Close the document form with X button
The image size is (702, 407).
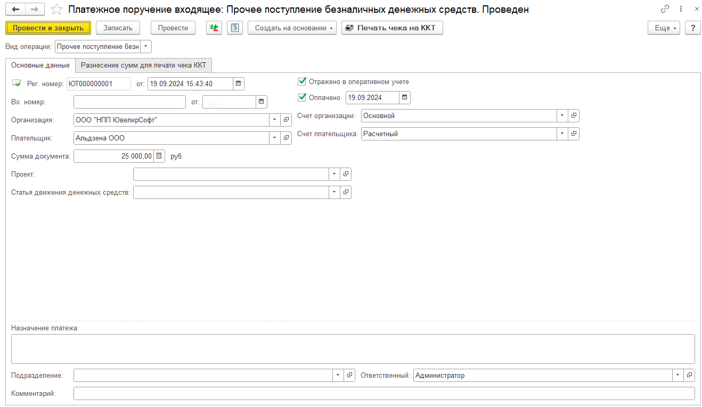696,9
